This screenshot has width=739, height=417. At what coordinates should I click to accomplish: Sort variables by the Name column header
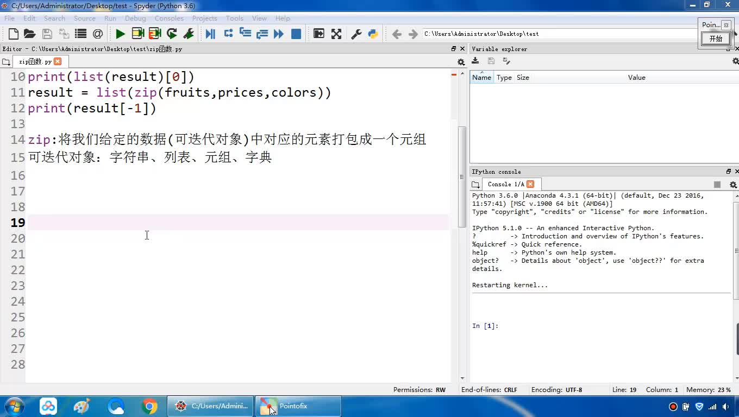pyautogui.click(x=481, y=78)
